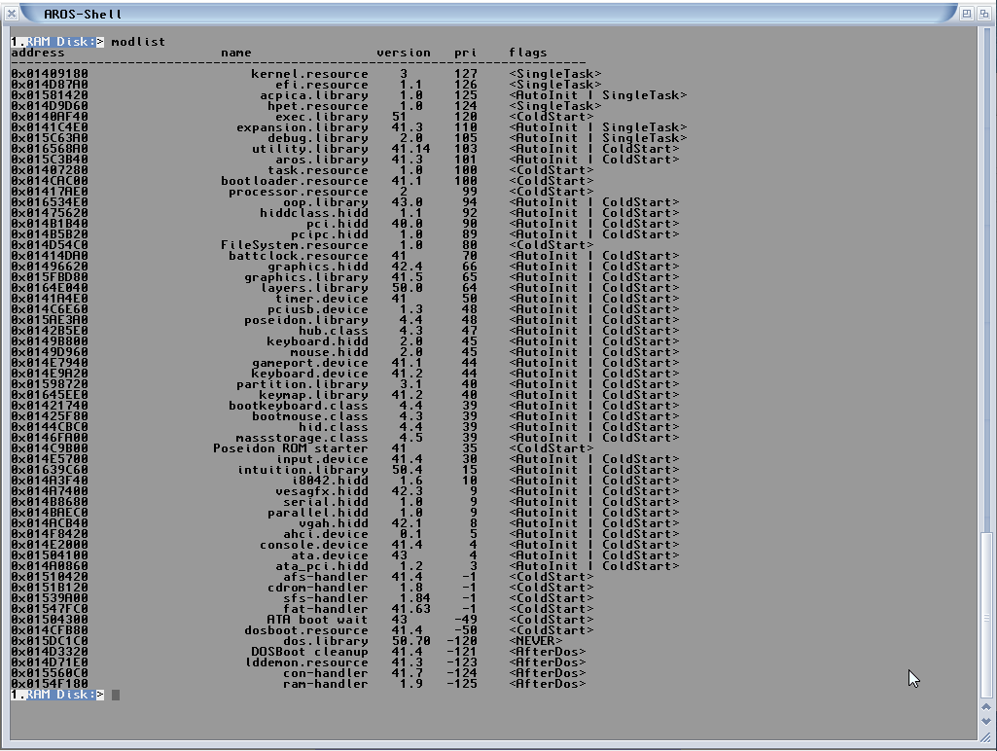Select the Poseidon ROM starter entry
The image size is (997, 751).
point(291,449)
